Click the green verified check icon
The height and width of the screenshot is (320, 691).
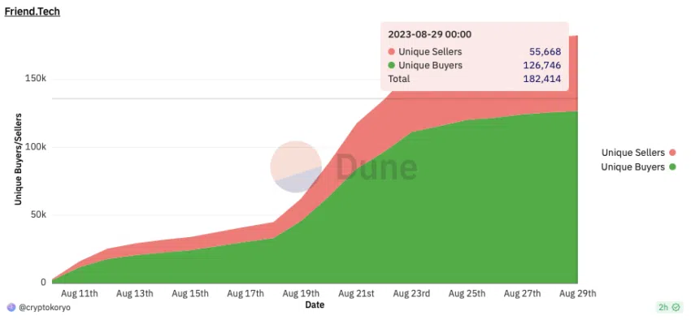pyautogui.click(x=676, y=308)
